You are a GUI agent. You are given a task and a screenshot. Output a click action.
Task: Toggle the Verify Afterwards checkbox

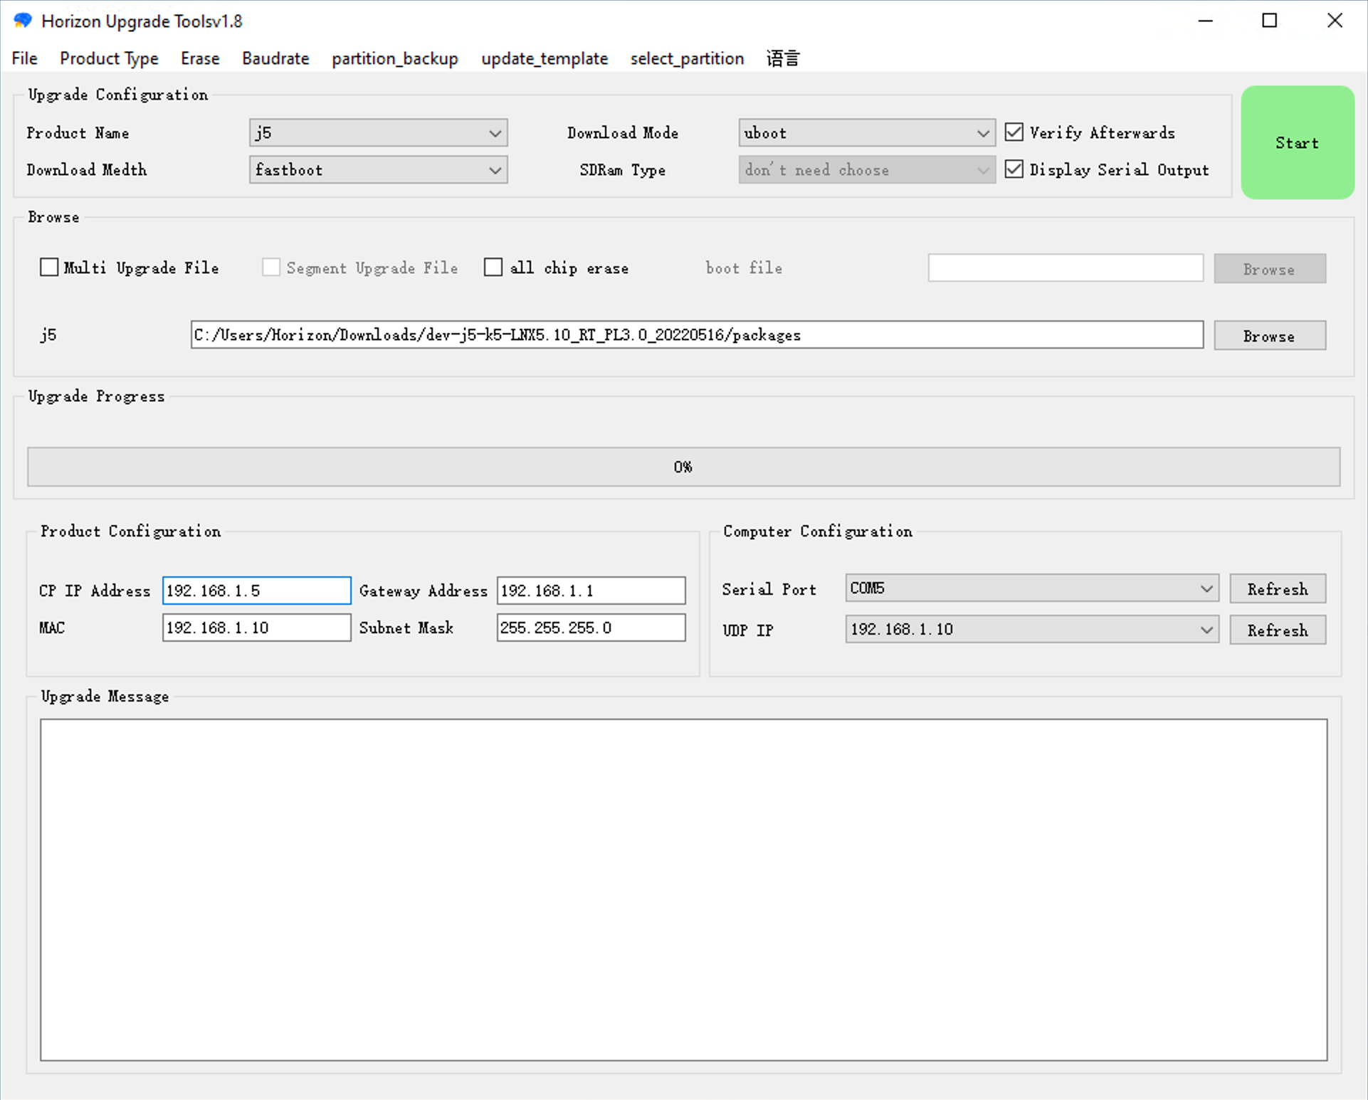click(1014, 132)
